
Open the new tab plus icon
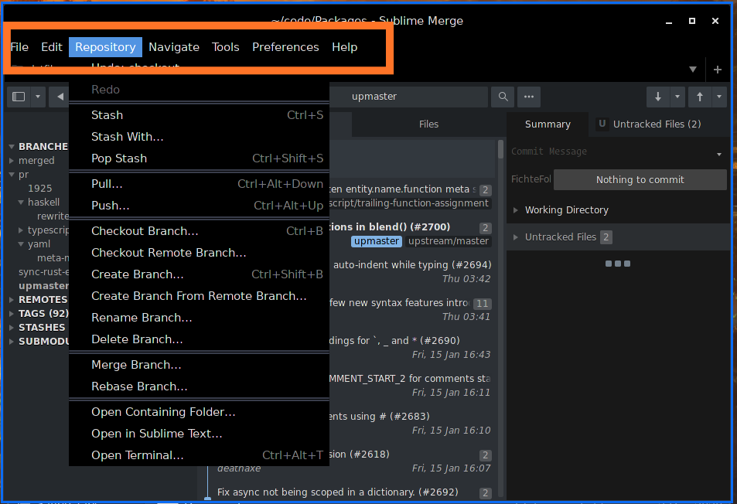[x=717, y=70]
